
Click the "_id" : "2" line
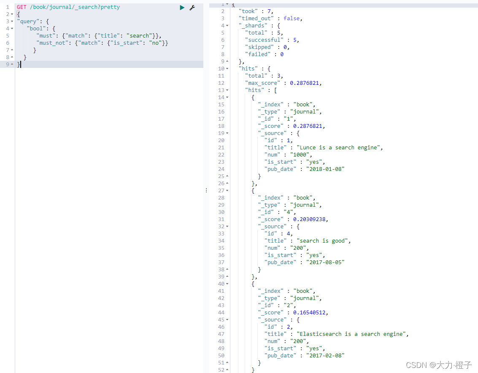(x=277, y=305)
